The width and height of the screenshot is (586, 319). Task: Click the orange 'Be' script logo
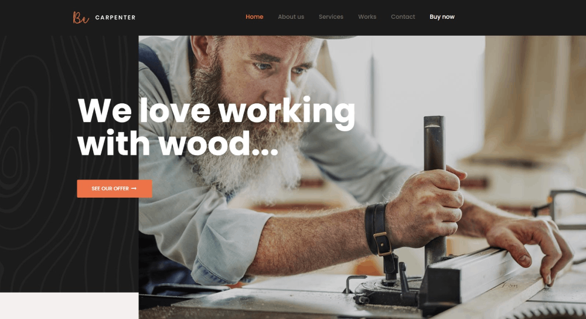[81, 18]
